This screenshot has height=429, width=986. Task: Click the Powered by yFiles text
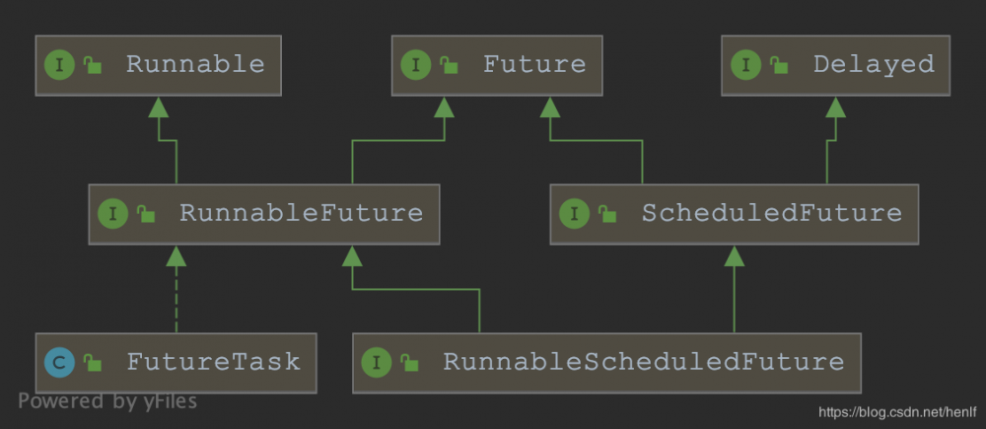pos(107,401)
